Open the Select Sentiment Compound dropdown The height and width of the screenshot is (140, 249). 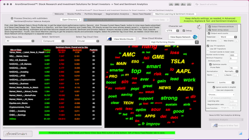(x=53, y=41)
